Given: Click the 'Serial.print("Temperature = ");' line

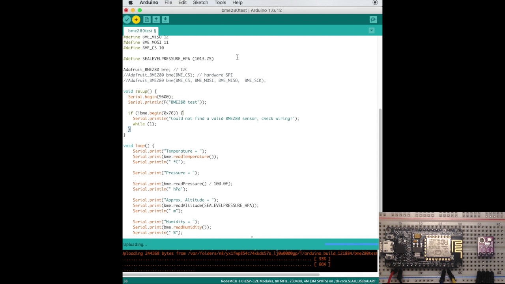Looking at the screenshot, I should tap(169, 151).
